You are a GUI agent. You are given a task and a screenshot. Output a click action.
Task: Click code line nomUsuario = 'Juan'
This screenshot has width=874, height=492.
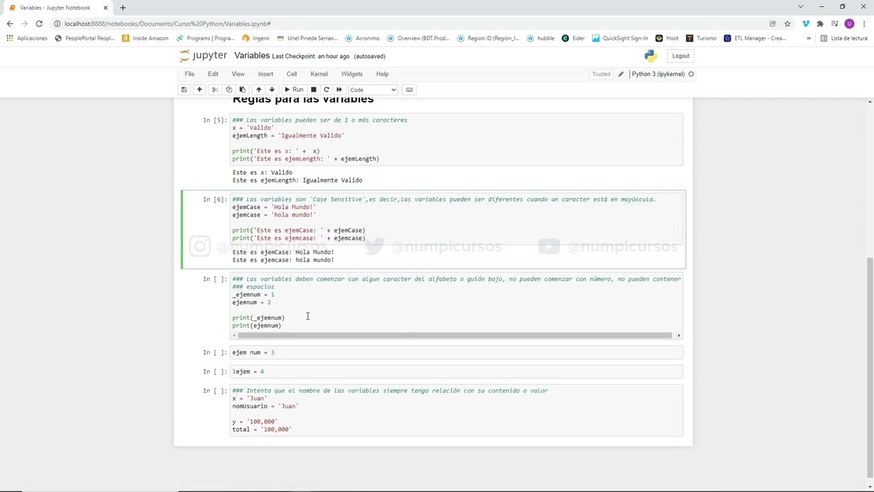point(265,406)
